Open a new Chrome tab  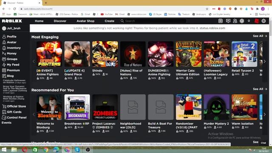46,3
